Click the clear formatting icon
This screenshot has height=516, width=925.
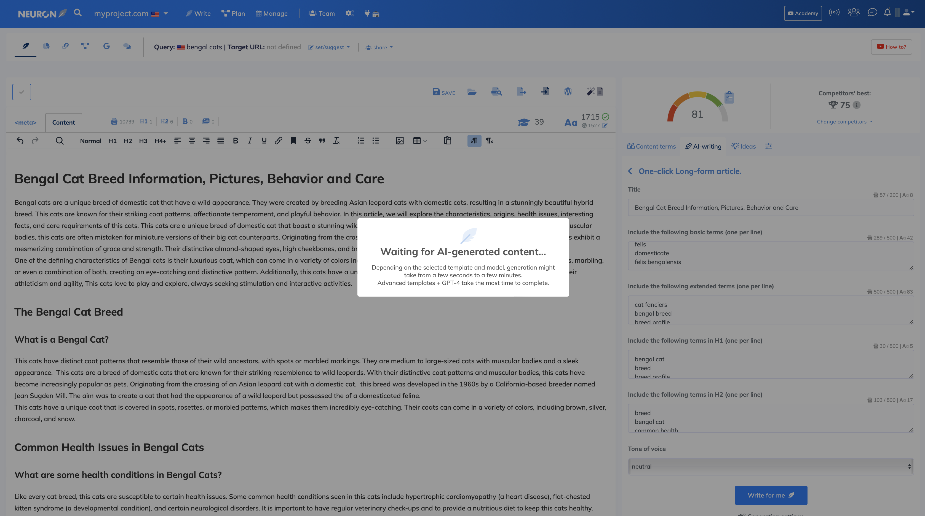(x=336, y=141)
